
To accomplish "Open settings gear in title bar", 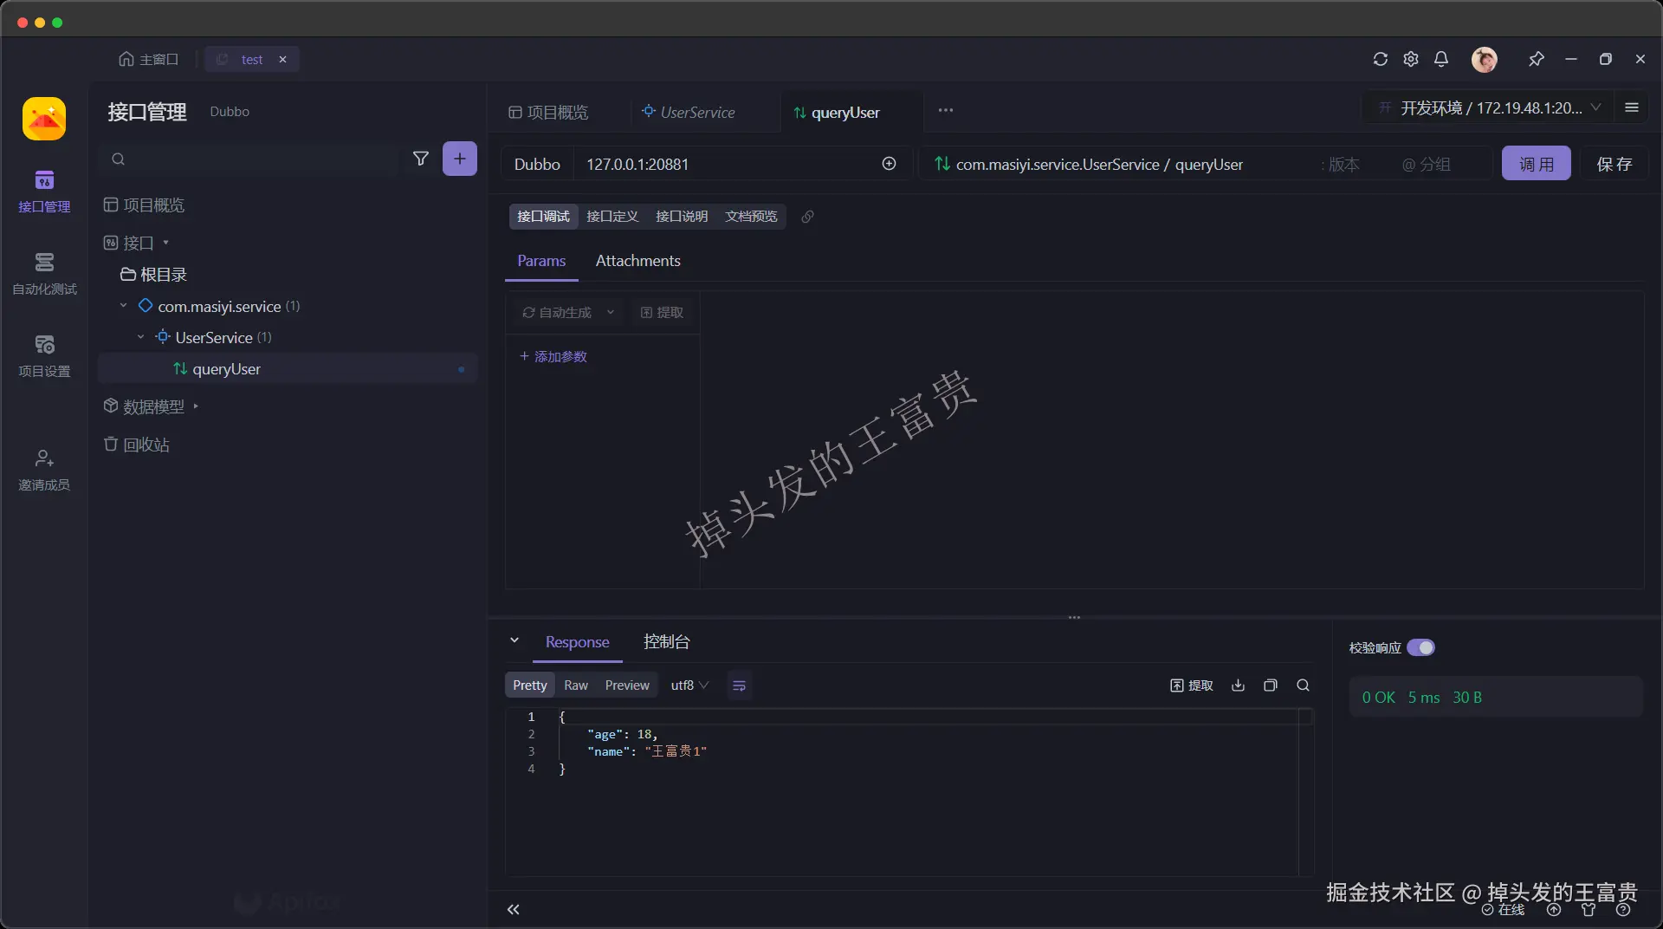I will point(1411,59).
